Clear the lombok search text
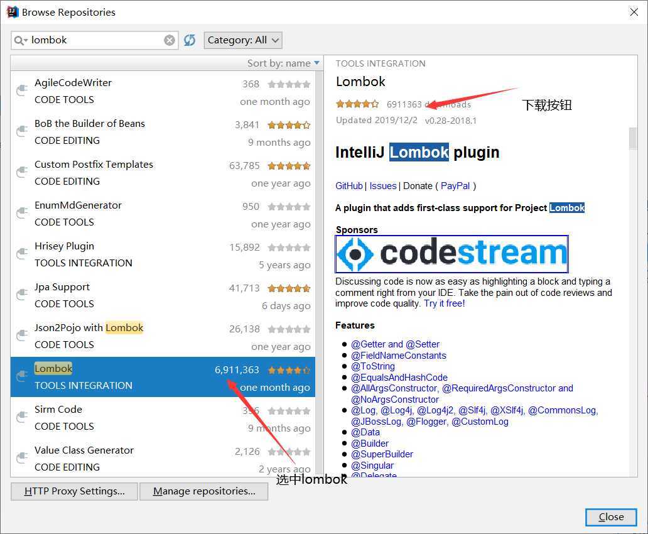Image resolution: width=648 pixels, height=534 pixels. 170,40
